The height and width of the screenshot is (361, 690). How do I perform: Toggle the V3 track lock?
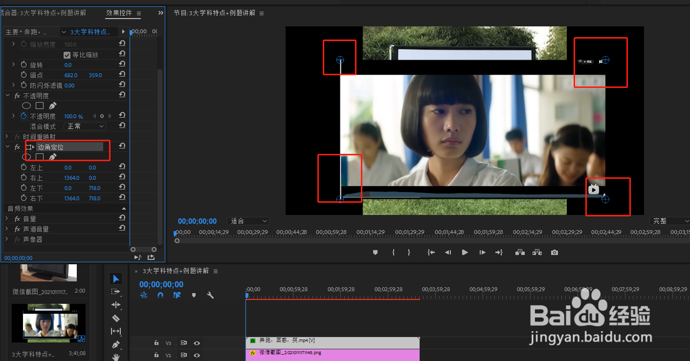click(156, 343)
